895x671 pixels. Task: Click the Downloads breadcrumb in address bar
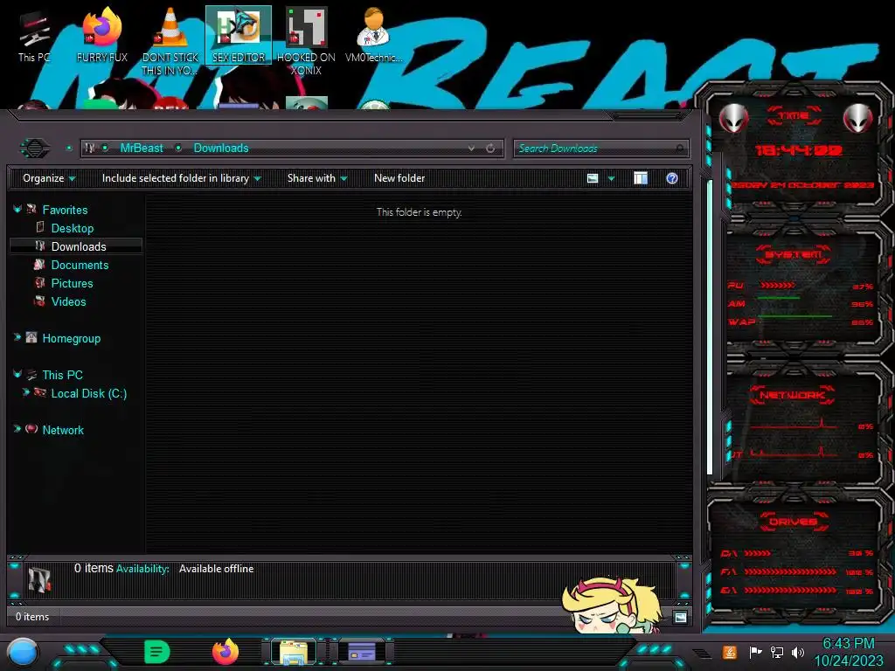point(221,149)
